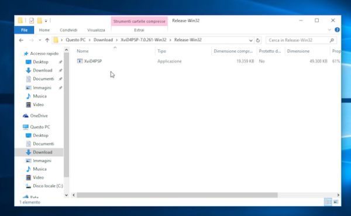The image size is (351, 216).
Task: Click the Properties quick access toolbar icon
Action: click(x=32, y=20)
